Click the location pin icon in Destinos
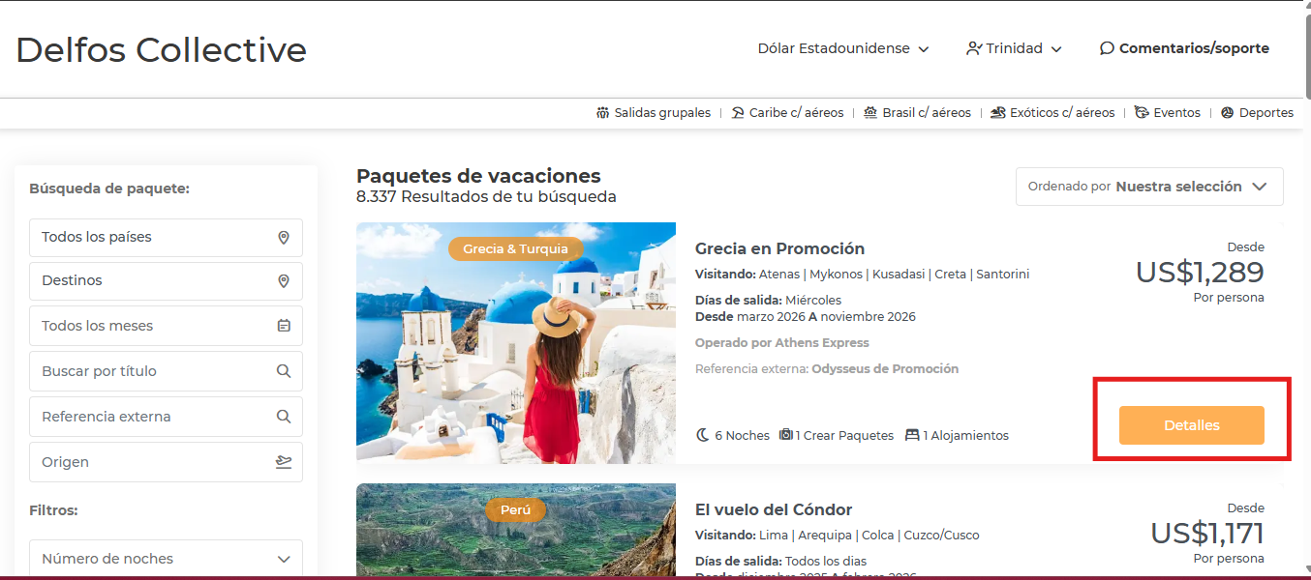This screenshot has width=1311, height=580. click(284, 280)
